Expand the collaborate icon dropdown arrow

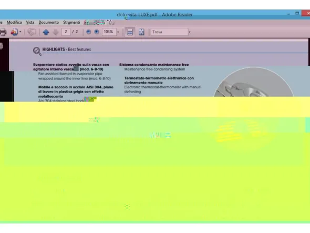[x=20, y=32]
